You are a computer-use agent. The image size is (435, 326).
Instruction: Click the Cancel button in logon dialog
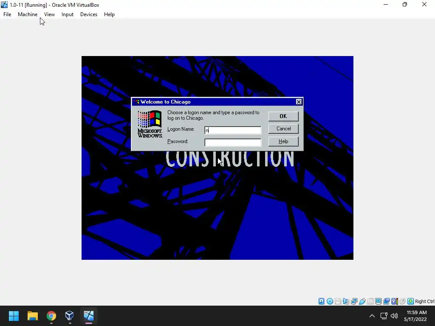(283, 129)
